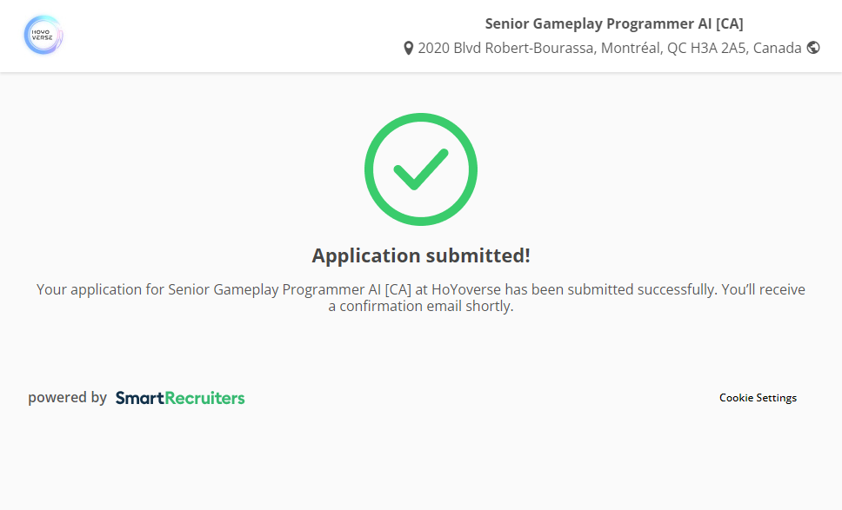The image size is (842, 510).
Task: Click the "powered by" footer text
Action: (x=67, y=398)
